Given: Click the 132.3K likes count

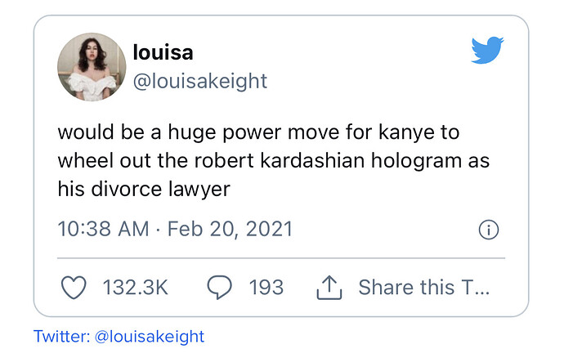Looking at the screenshot, I should pyautogui.click(x=135, y=288).
